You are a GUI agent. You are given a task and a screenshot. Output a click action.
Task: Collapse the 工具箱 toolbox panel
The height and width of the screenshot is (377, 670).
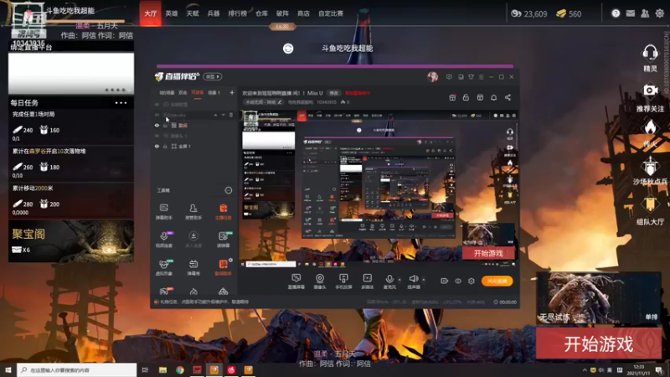(x=229, y=190)
